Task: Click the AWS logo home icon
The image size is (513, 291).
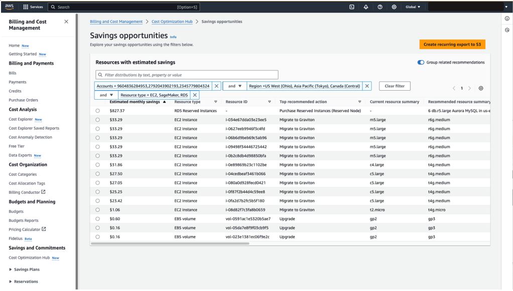Action: point(9,7)
